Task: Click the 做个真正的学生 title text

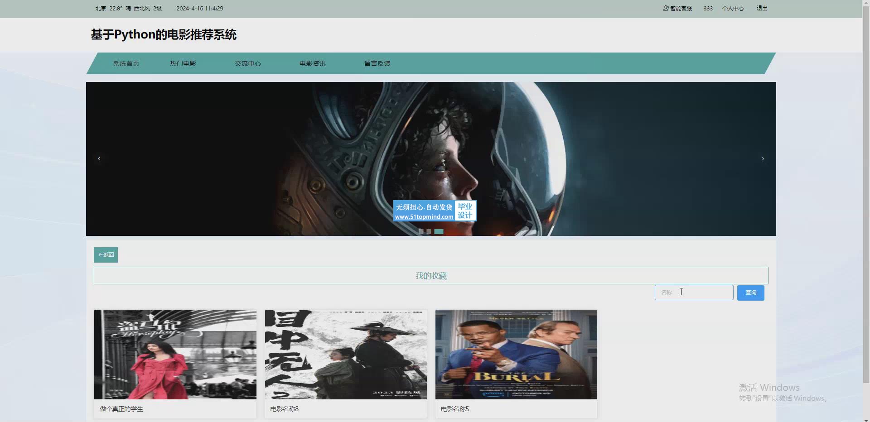Action: [x=121, y=409]
